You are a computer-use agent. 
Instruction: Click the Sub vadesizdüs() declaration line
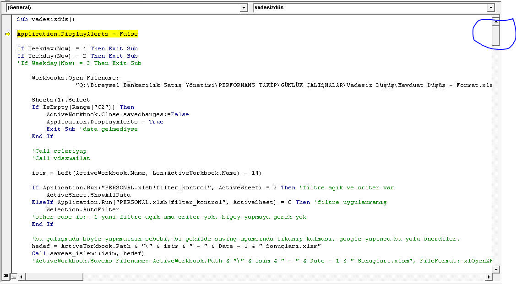coord(46,19)
